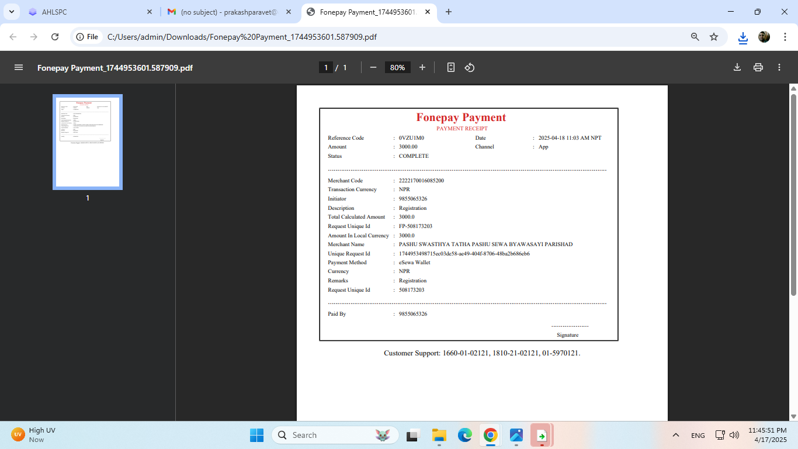This screenshot has height=449, width=798.
Task: Click the Amount value 3000.00
Action: [x=408, y=147]
